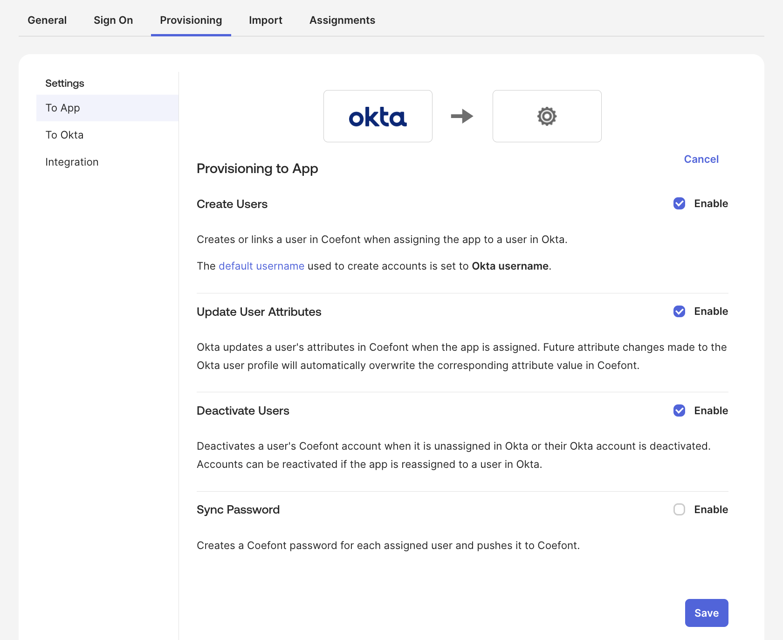This screenshot has height=640, width=783.
Task: Uncheck Create Users Enable checkbox
Action: click(x=679, y=203)
